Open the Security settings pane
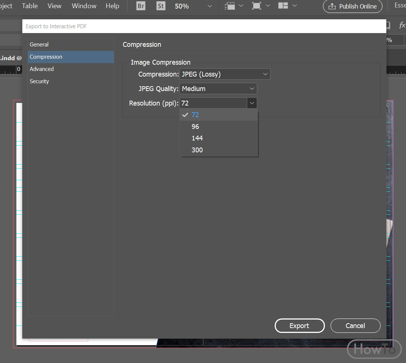This screenshot has width=406, height=363. point(39,81)
